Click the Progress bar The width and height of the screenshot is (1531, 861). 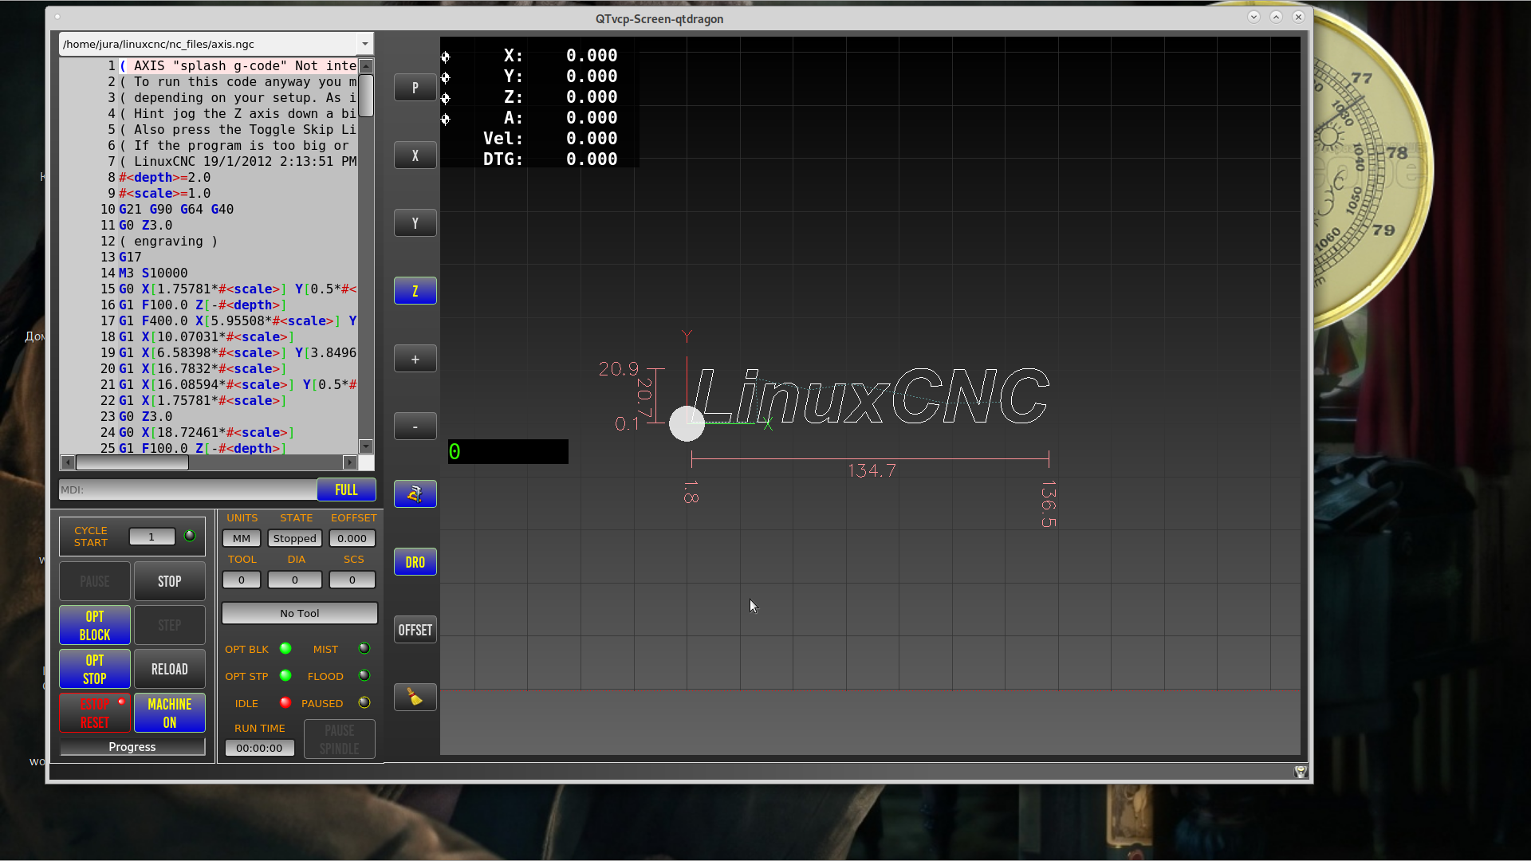[132, 747]
